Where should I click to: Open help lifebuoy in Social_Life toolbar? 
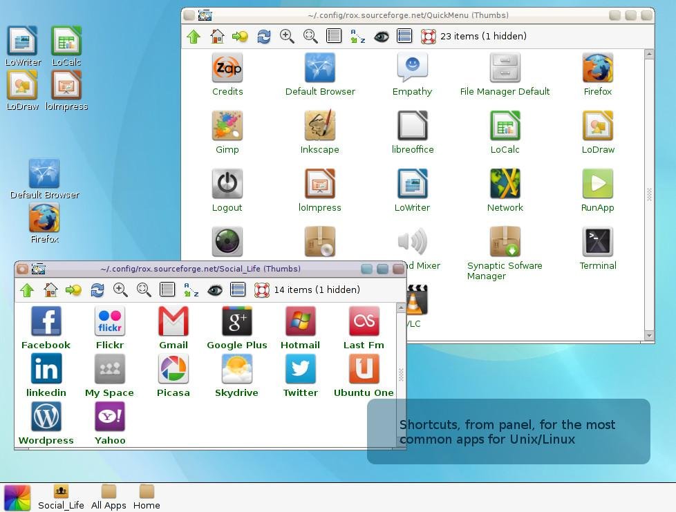point(262,290)
